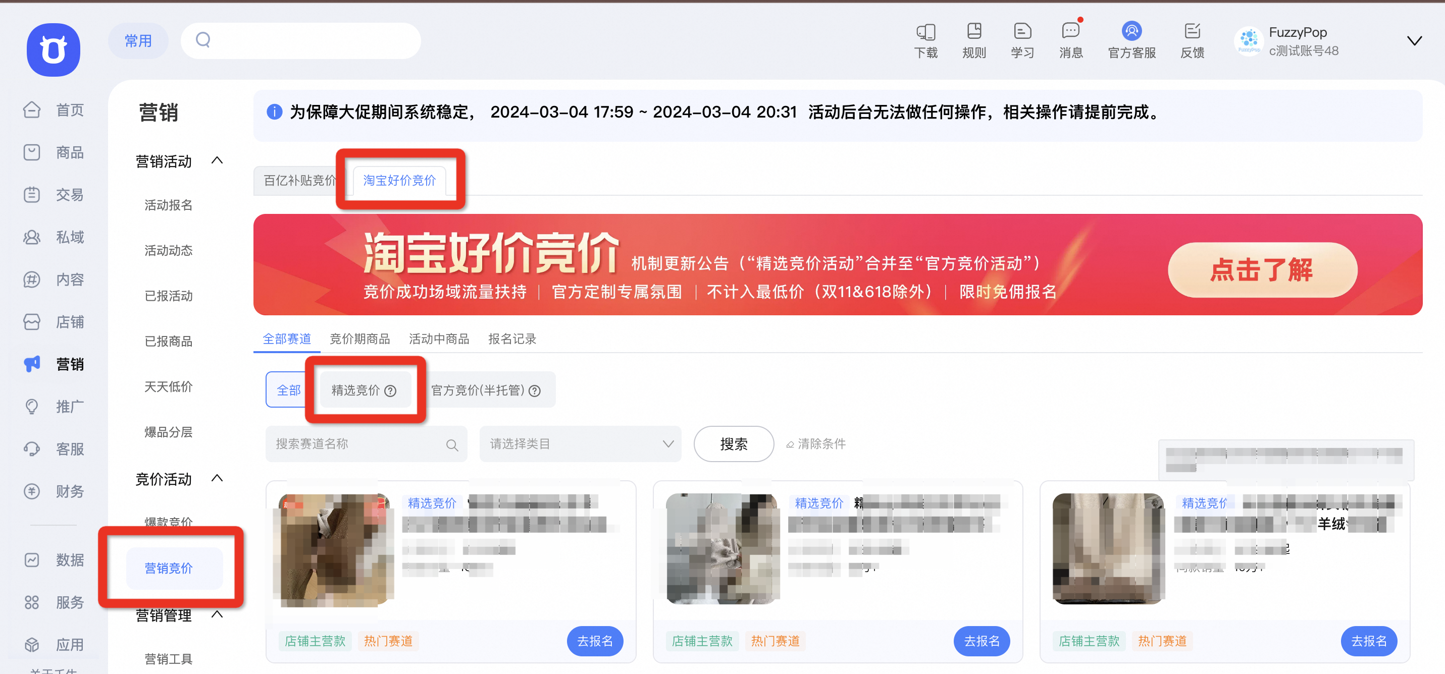This screenshot has width=1445, height=674.
Task: Click the search magnifier in top bar
Action: pos(203,40)
